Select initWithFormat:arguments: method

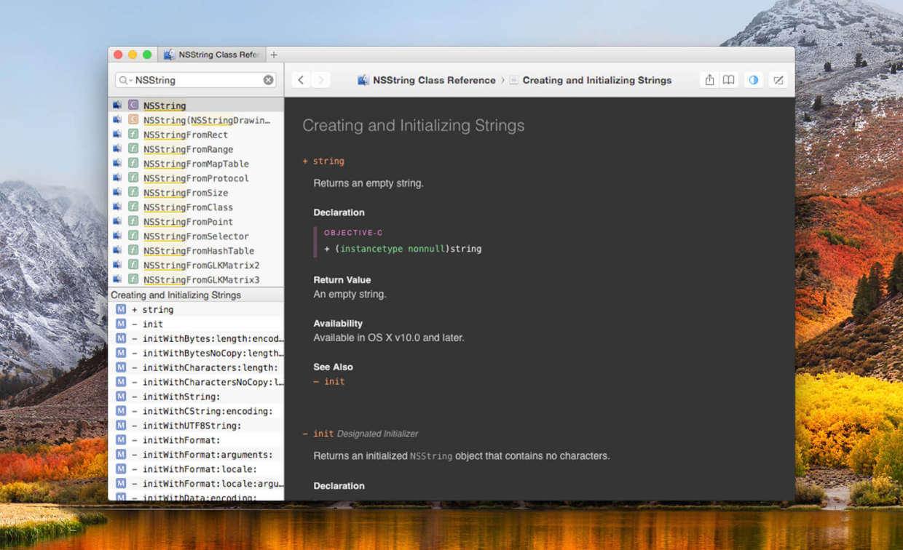coord(196,455)
